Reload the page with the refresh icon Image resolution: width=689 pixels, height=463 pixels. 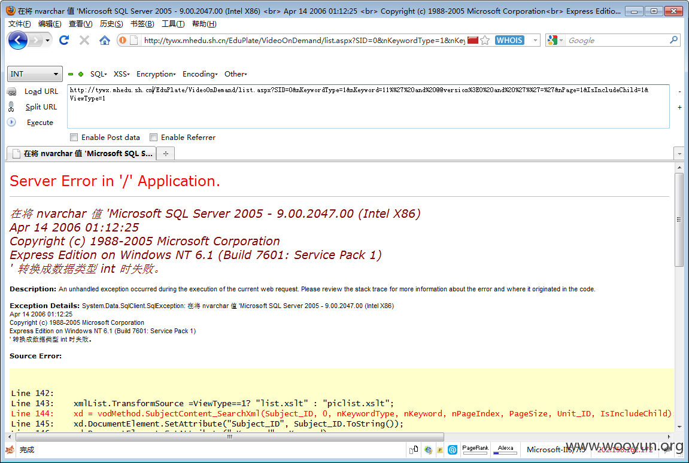(x=64, y=41)
